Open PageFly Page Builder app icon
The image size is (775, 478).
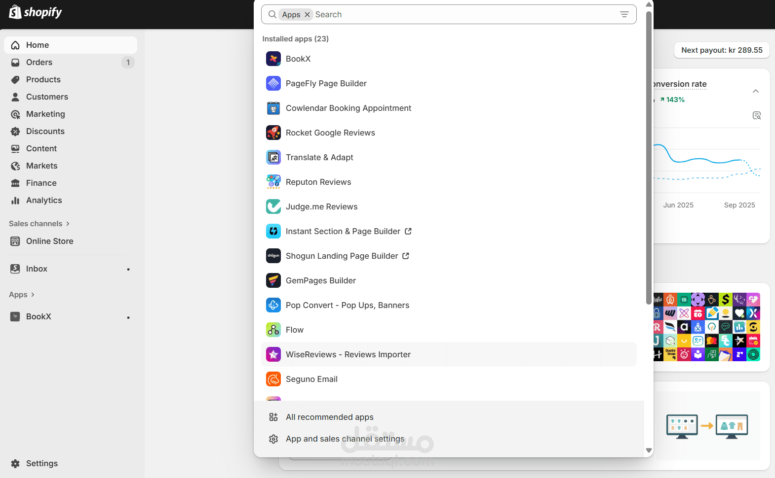click(x=273, y=83)
